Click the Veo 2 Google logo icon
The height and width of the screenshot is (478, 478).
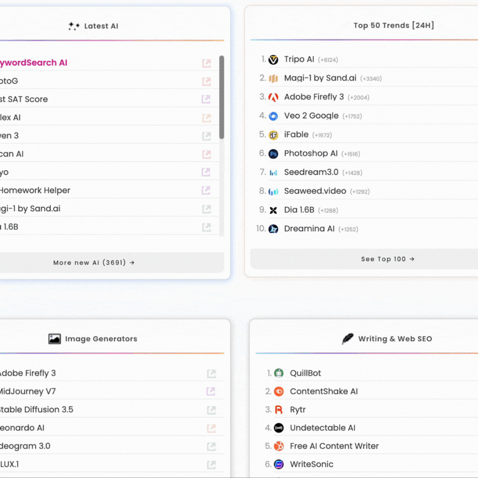pyautogui.click(x=273, y=116)
